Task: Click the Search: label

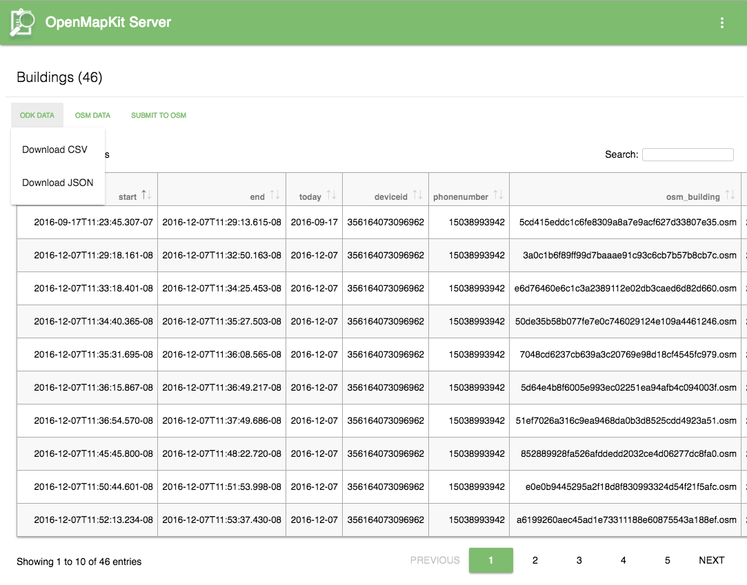Action: click(x=621, y=155)
